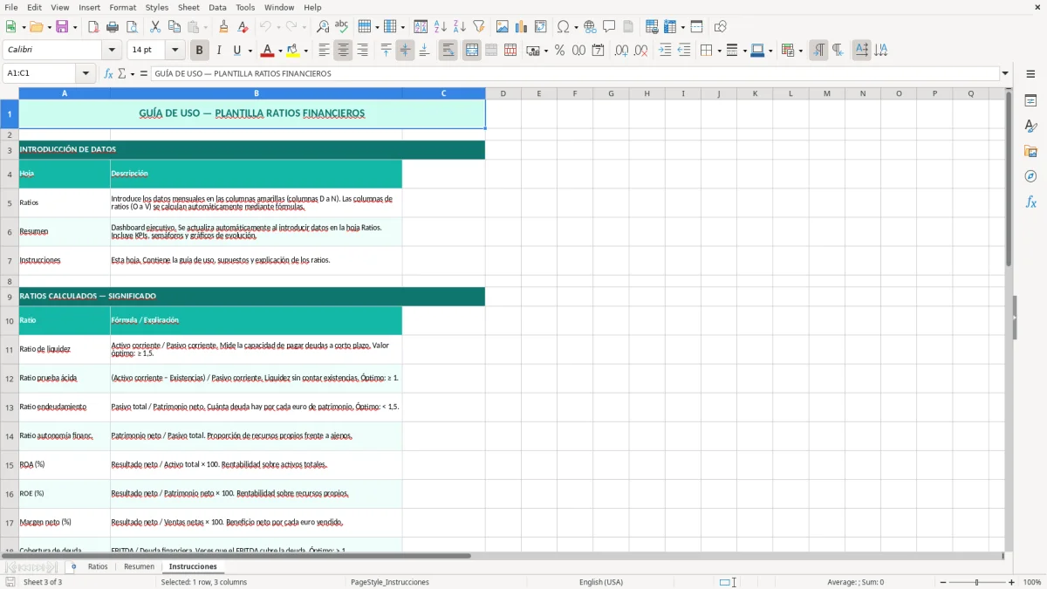Screen dimensions: 1047x589
Task: Open Find and Replace
Action: (323, 27)
